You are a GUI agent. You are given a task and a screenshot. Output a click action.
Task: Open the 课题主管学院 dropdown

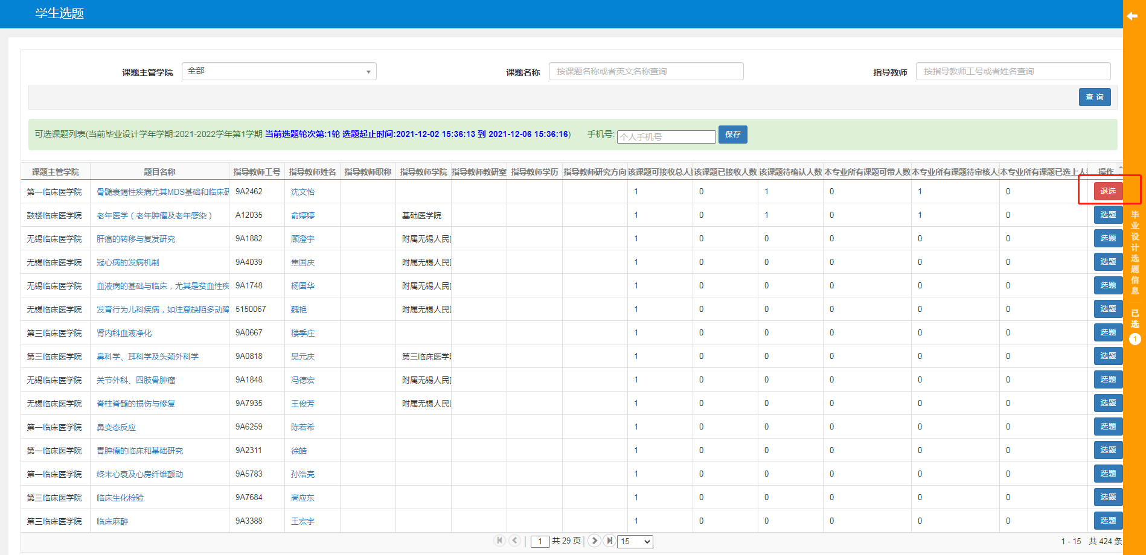279,71
